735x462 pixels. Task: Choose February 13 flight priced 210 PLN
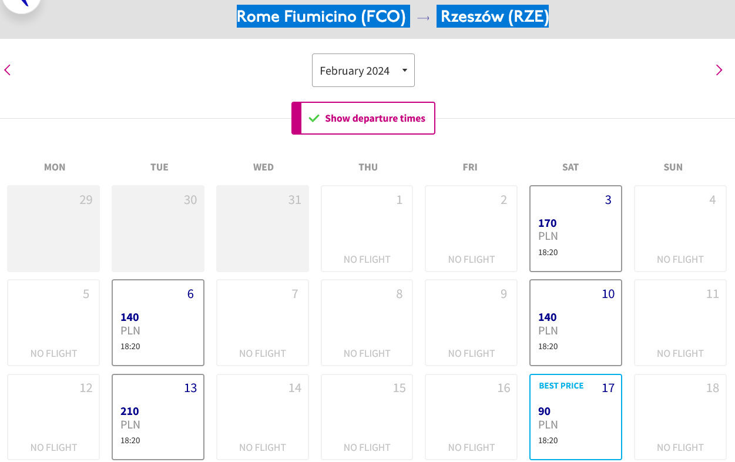[x=158, y=417]
